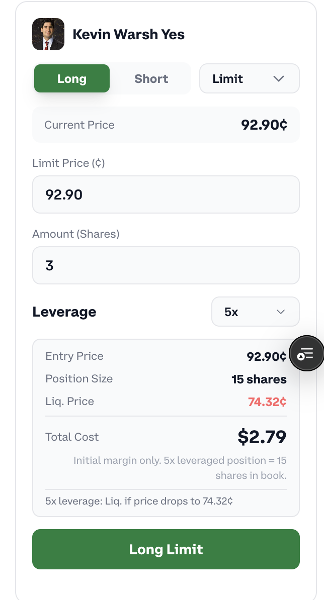Click the Kevin Warsh profile photo
324x600 pixels.
tap(48, 34)
